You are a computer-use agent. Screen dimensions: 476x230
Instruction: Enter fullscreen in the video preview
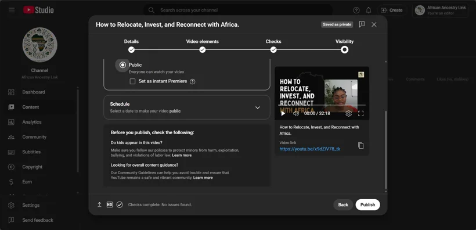[x=360, y=113]
